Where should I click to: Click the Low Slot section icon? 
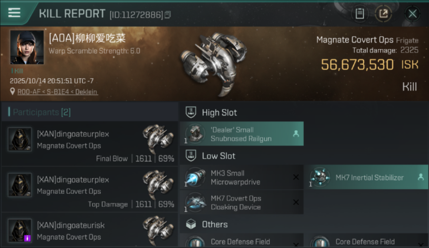191,156
